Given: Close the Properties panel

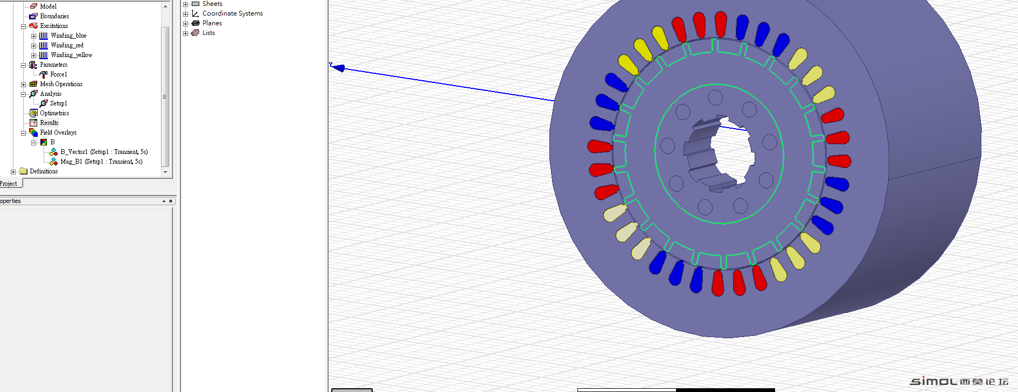Looking at the screenshot, I should tap(171, 201).
